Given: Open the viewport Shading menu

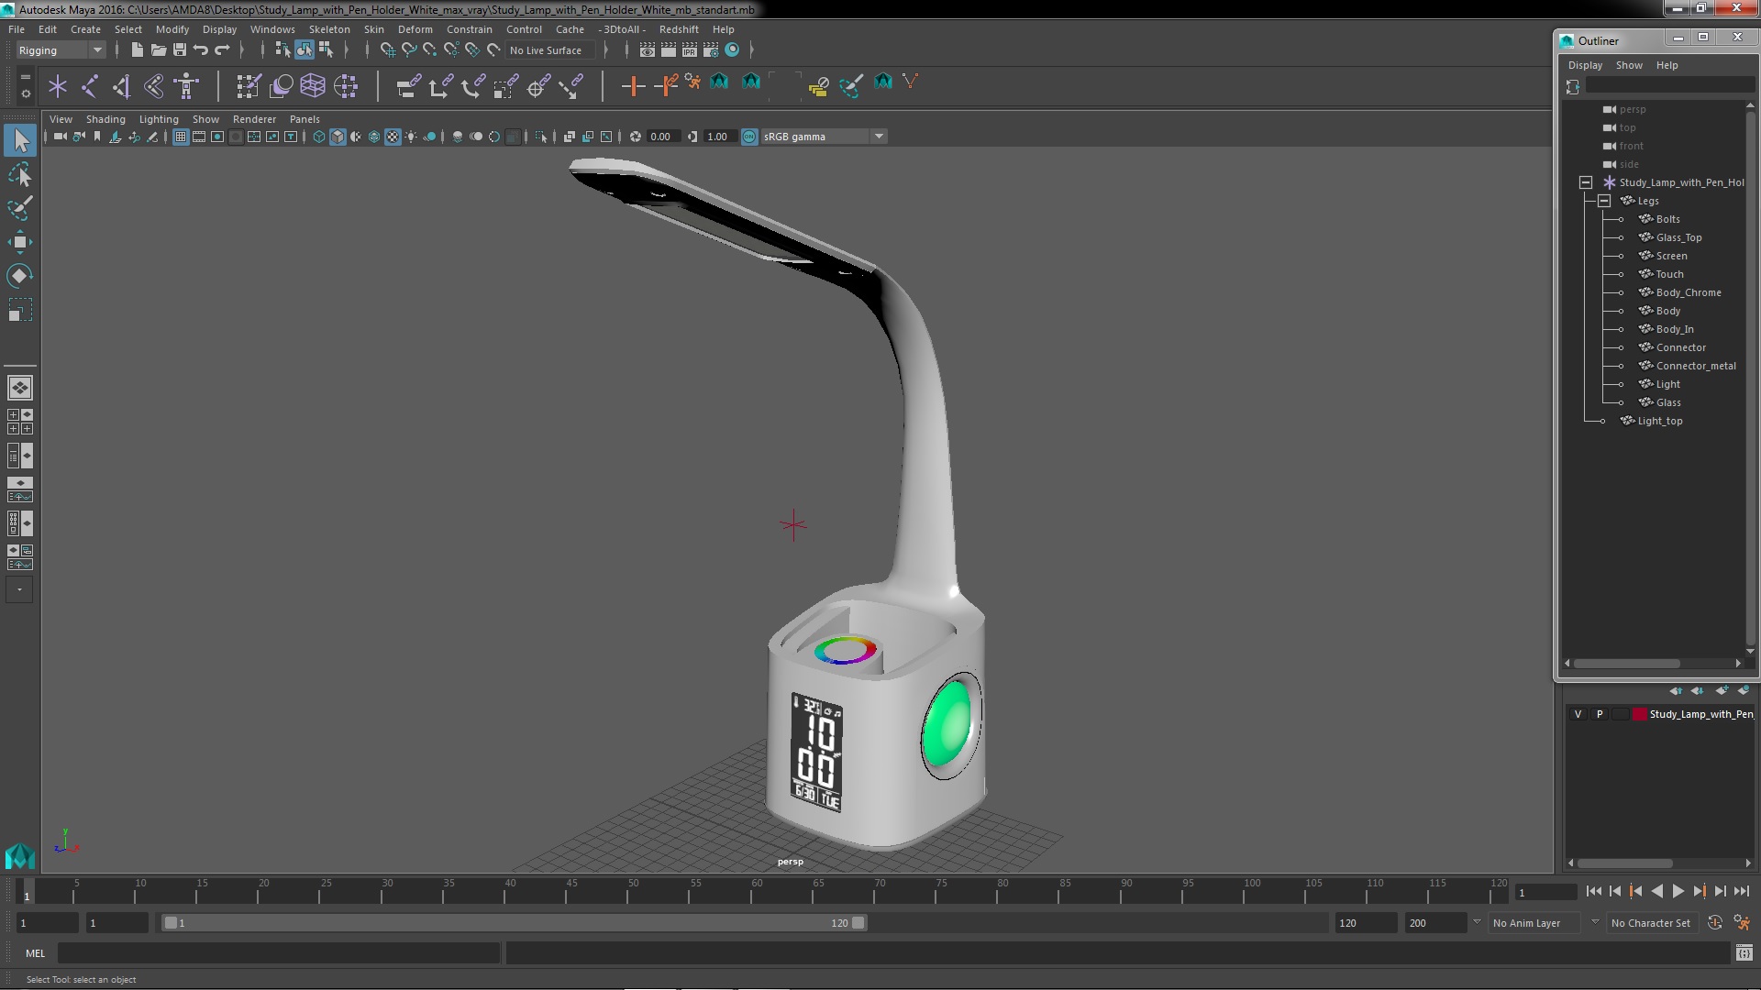Looking at the screenshot, I should [105, 119].
